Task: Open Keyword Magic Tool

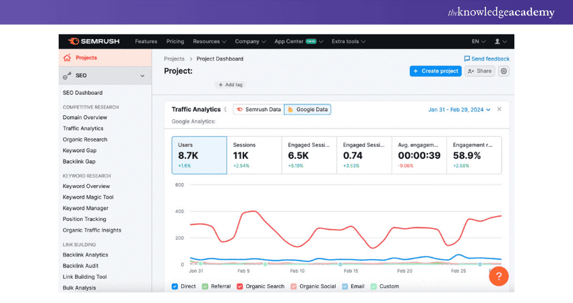Action: (x=88, y=197)
